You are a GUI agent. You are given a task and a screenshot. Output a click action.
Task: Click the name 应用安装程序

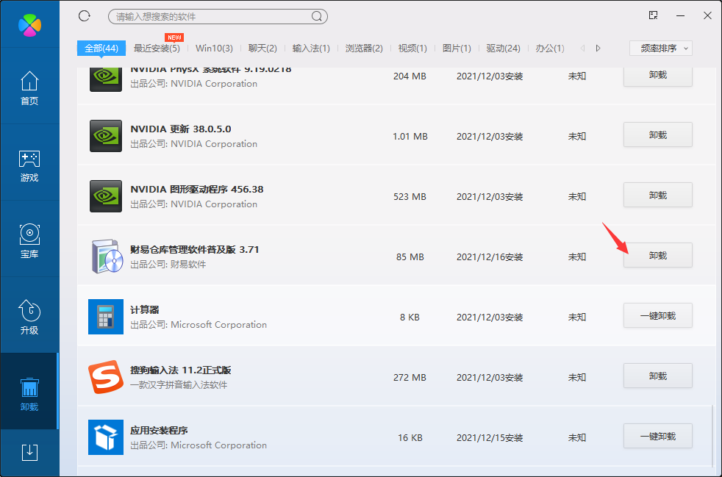pyautogui.click(x=159, y=431)
